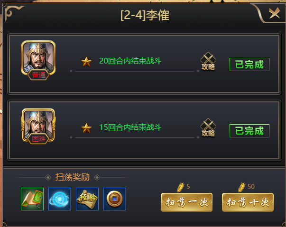286x227 pixels.
Task: Click the sweep once button
Action: pos(186,202)
